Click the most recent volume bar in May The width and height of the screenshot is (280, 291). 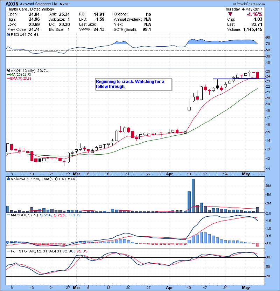coord(258,210)
